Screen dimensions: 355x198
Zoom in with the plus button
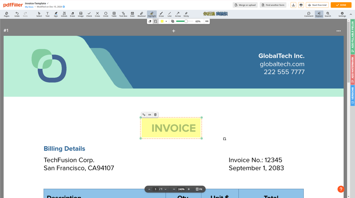[x=189, y=189]
